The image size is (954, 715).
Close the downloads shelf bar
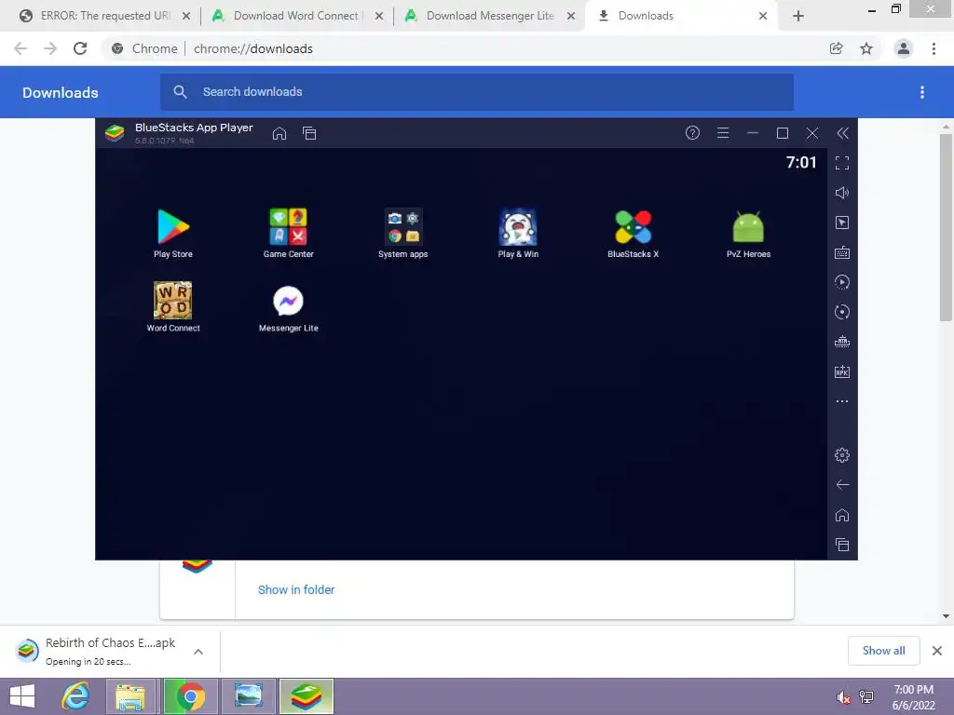[937, 651]
